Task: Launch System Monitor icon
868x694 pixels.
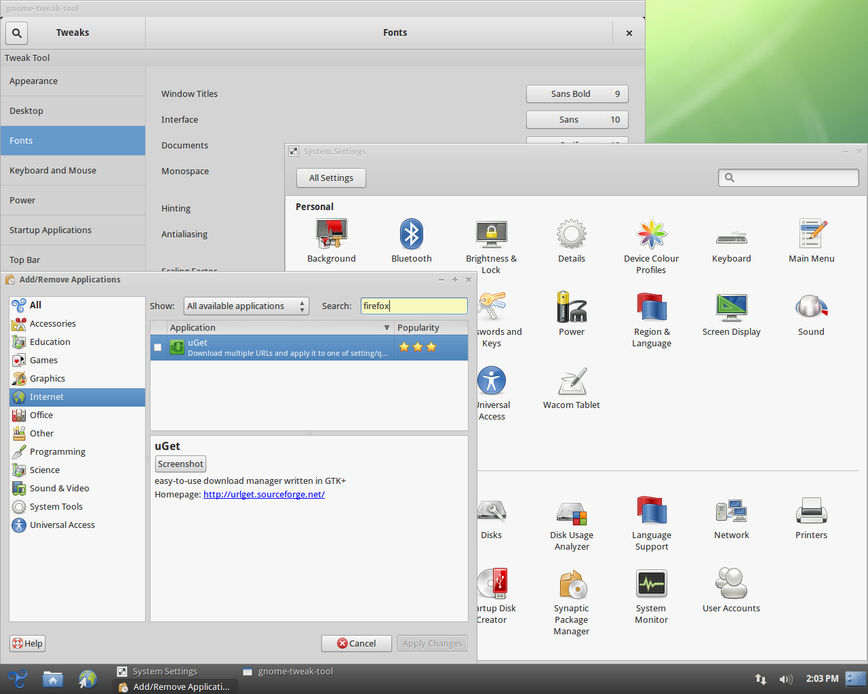Action: [652, 584]
